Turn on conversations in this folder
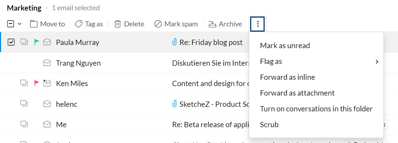 [x=316, y=109]
